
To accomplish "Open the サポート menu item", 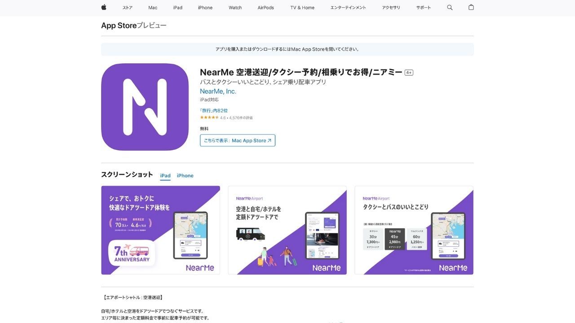I will 423,8.
